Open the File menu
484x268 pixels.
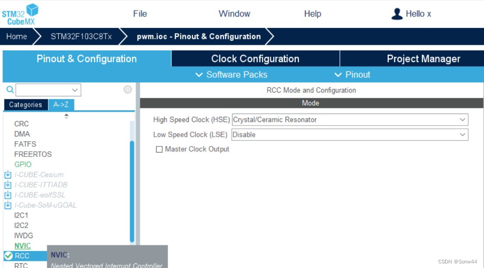click(x=140, y=14)
